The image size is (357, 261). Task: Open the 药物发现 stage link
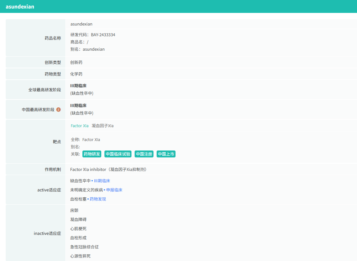coord(98,199)
